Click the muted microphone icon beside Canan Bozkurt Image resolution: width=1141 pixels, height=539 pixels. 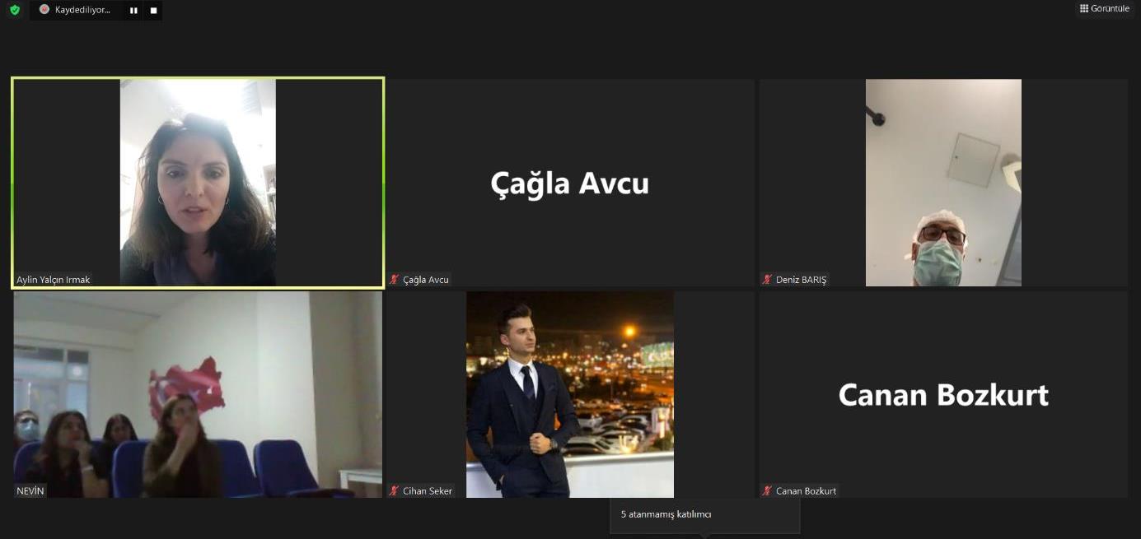tap(768, 491)
